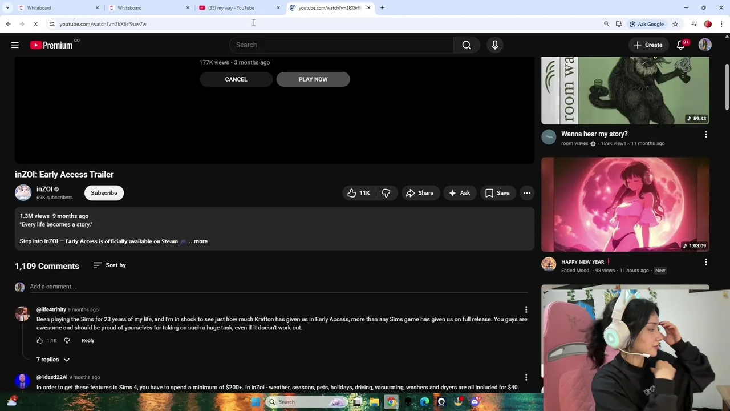The width and height of the screenshot is (730, 411).
Task: Open options menu for @life4trinity comment
Action: 526,310
